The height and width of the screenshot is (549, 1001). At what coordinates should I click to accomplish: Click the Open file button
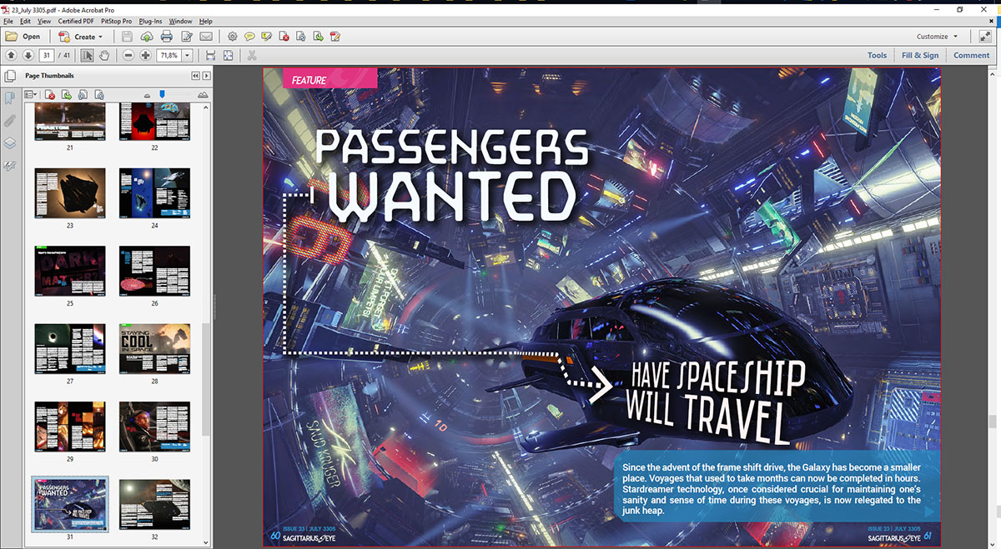pos(23,37)
